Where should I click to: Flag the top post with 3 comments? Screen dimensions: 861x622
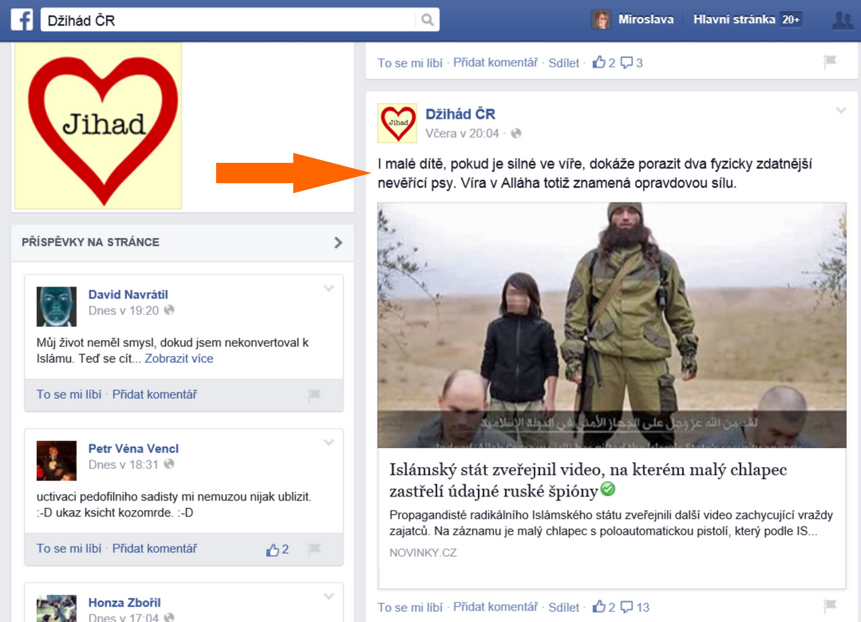830,62
